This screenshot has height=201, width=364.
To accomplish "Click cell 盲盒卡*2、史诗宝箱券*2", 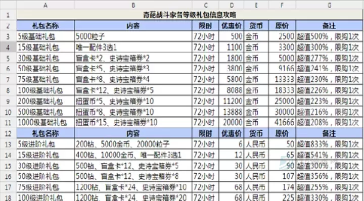I will click(133, 58).
